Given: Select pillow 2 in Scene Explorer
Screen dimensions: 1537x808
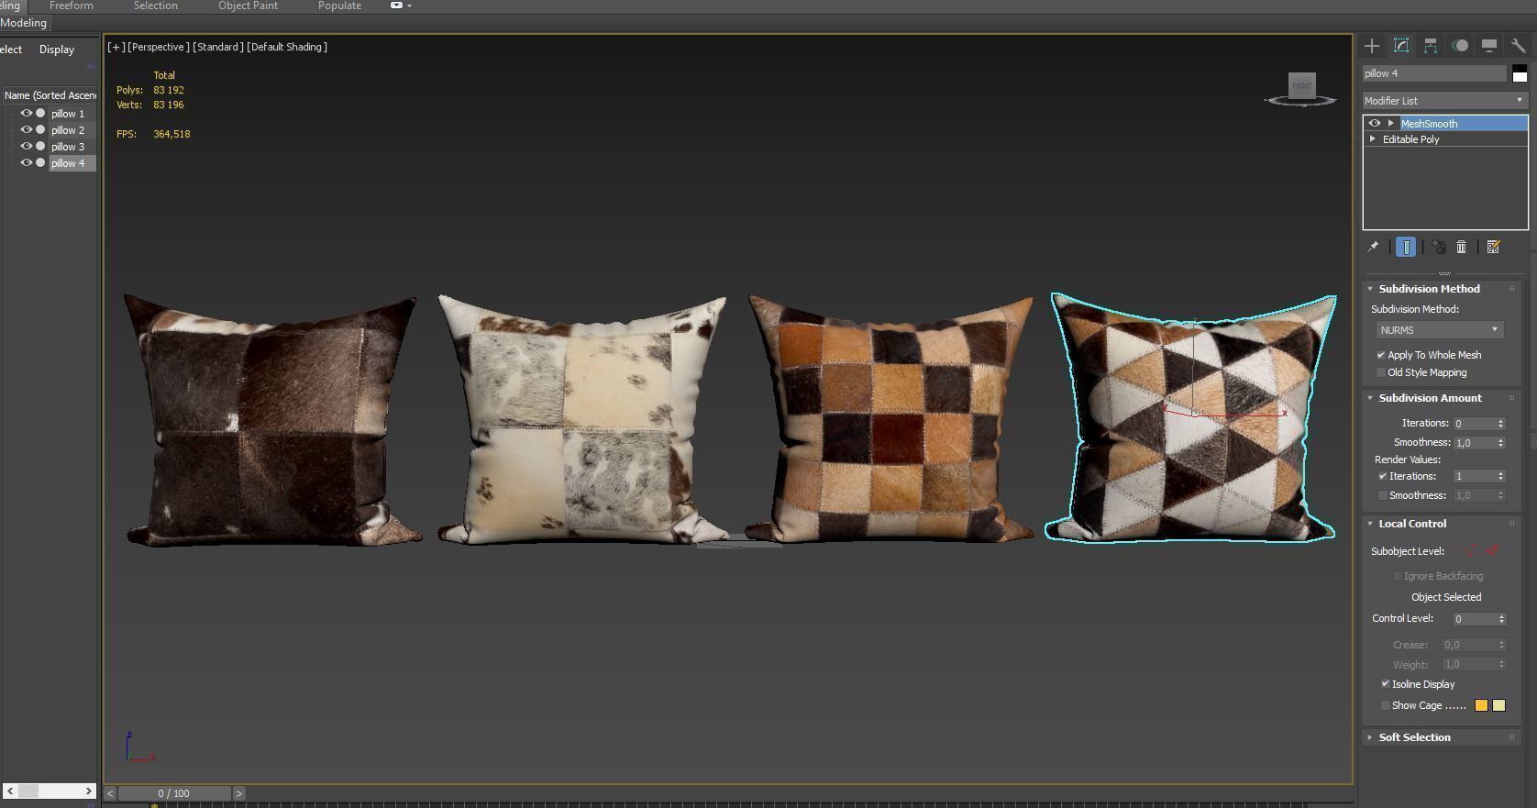Looking at the screenshot, I should (68, 130).
